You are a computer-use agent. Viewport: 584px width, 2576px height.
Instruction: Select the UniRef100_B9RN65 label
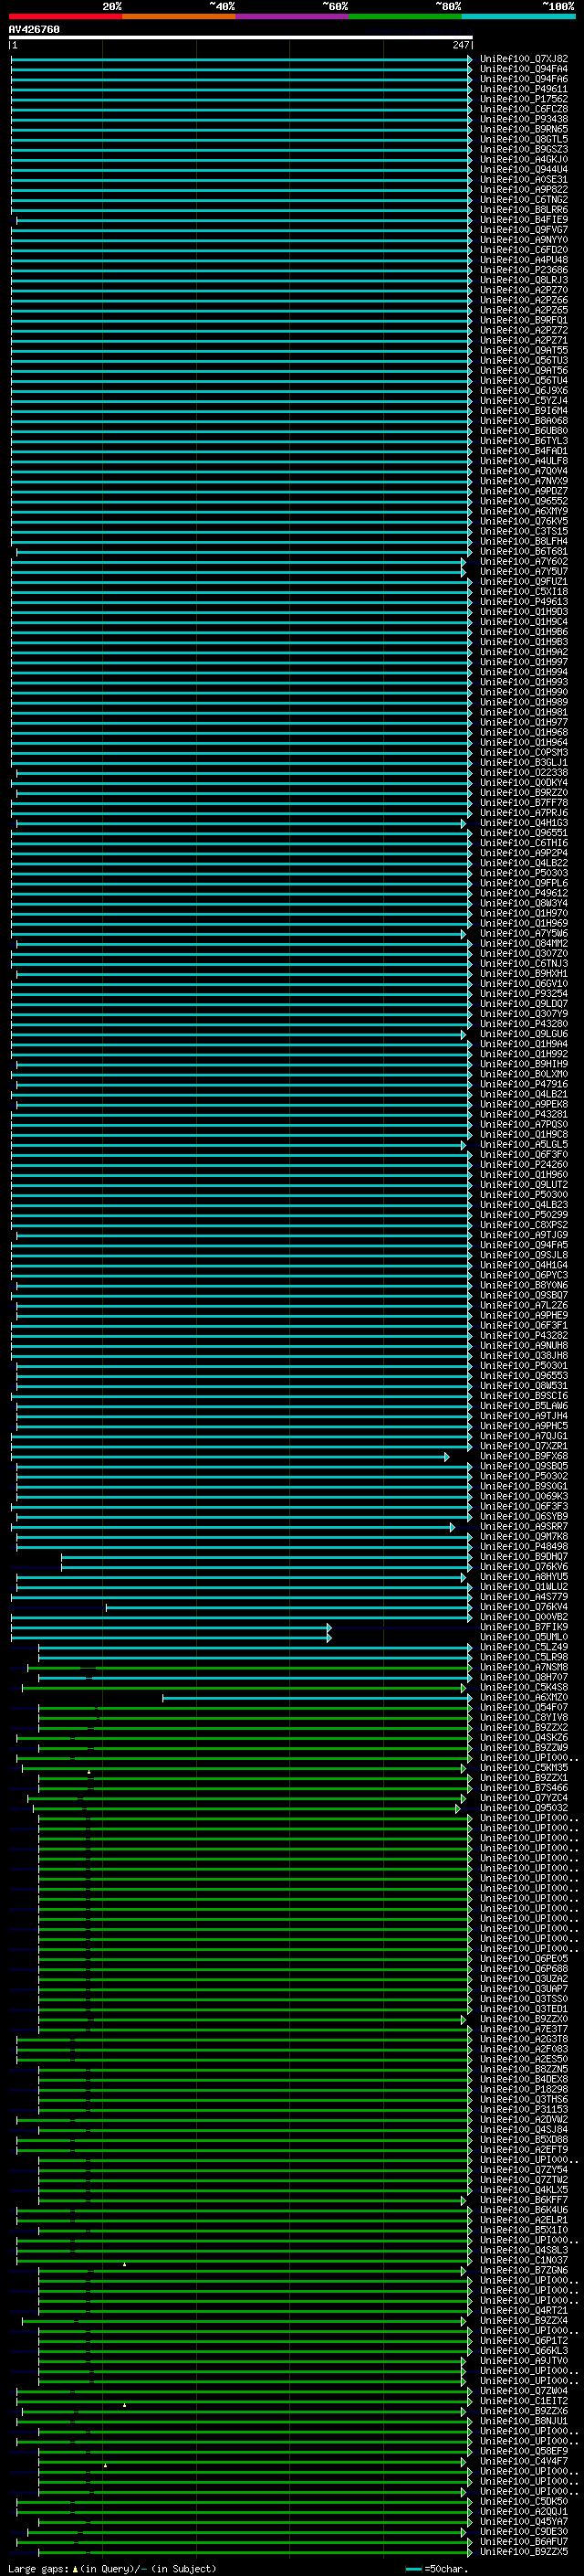click(x=524, y=129)
